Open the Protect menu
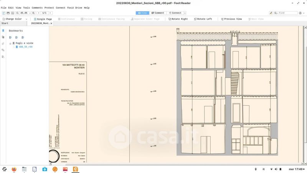The height and width of the screenshot is (173, 307). [49, 8]
